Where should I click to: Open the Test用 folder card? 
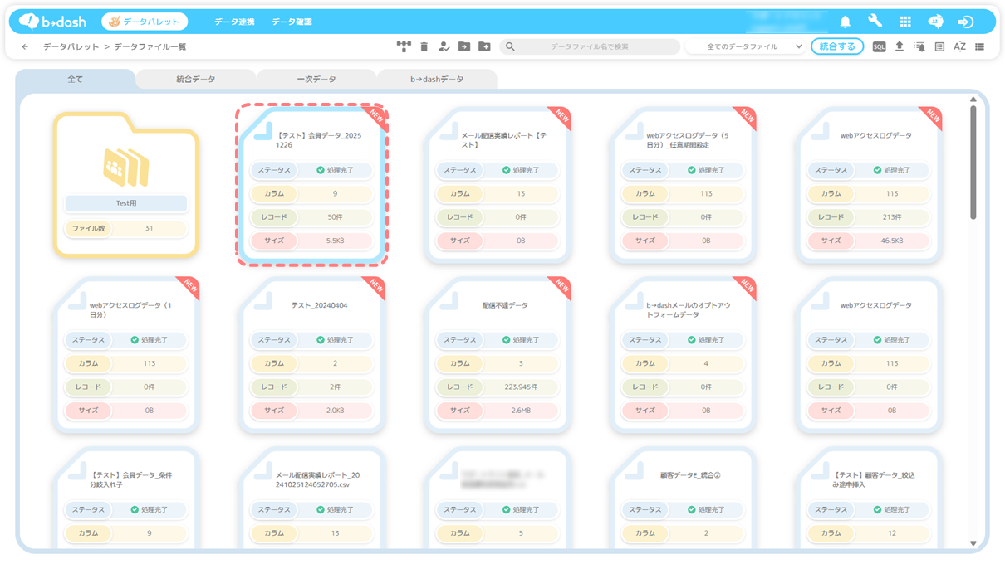point(126,184)
